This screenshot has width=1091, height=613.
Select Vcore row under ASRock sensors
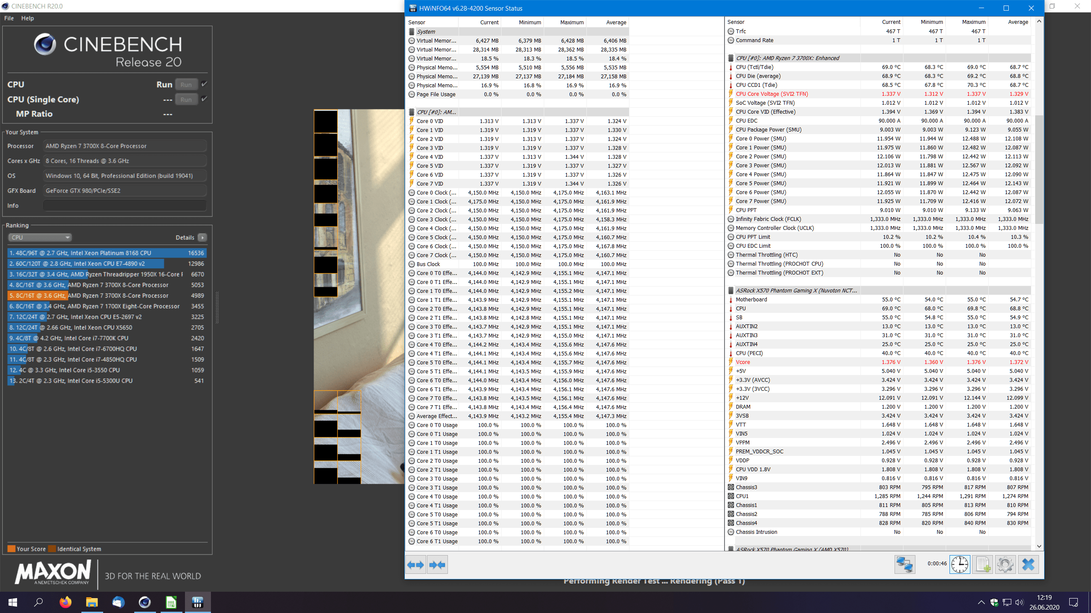[878, 362]
